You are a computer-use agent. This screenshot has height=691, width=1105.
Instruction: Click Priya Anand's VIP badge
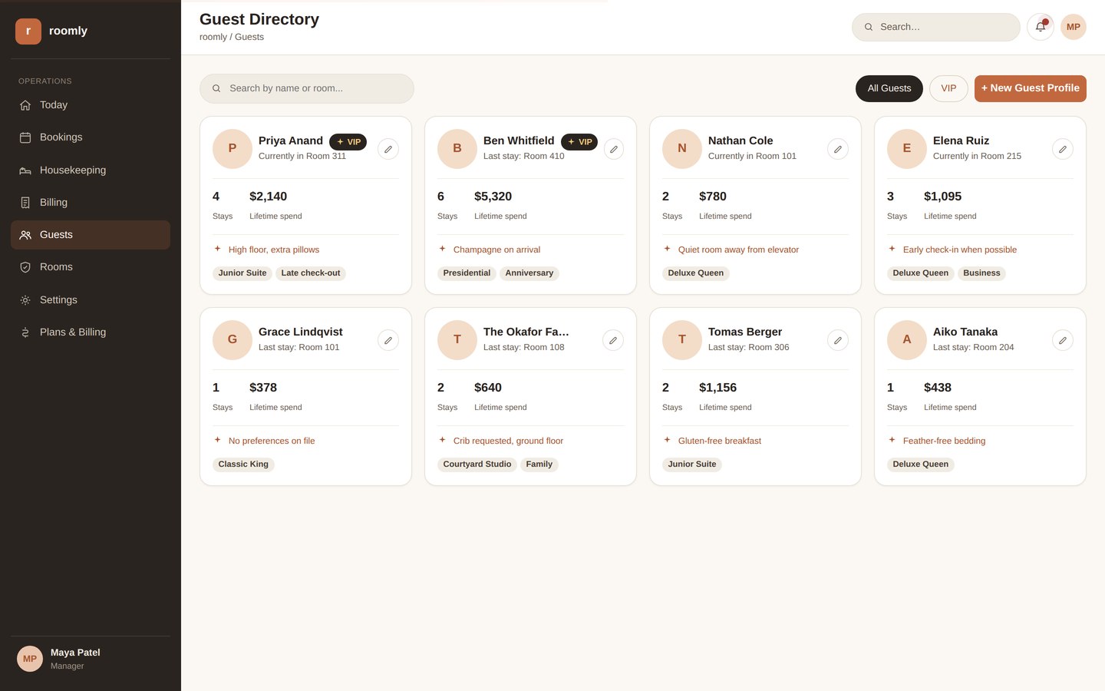pyautogui.click(x=348, y=142)
